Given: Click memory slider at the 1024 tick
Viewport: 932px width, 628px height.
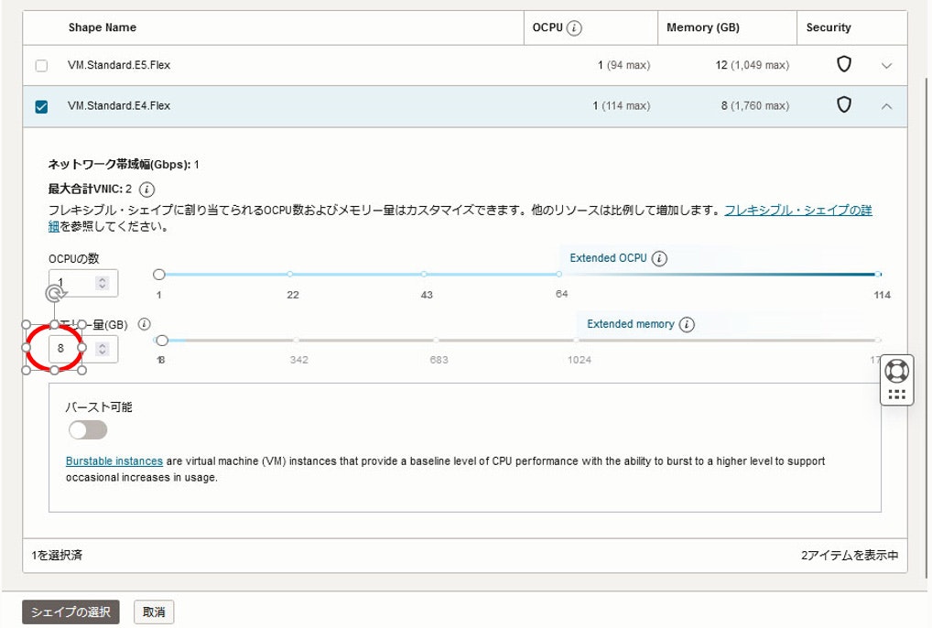Looking at the screenshot, I should tap(576, 341).
